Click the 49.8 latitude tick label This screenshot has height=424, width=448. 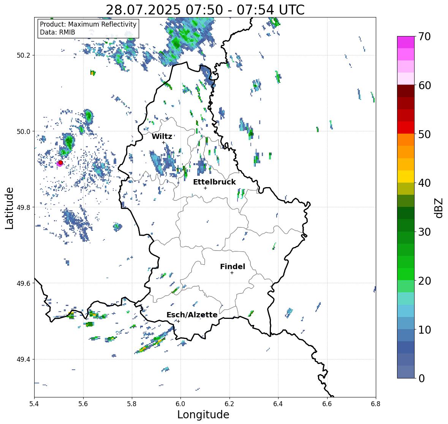click(x=24, y=207)
